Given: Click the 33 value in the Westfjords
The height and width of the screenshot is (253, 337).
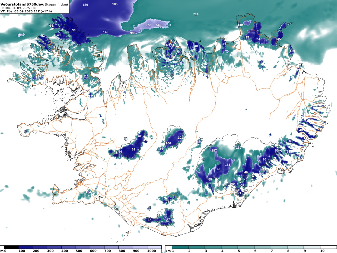Looking at the screenshot, I should 74,30.
